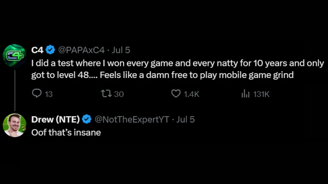Open C4's tweet text about level 48
The image size is (328, 184).
pos(177,69)
